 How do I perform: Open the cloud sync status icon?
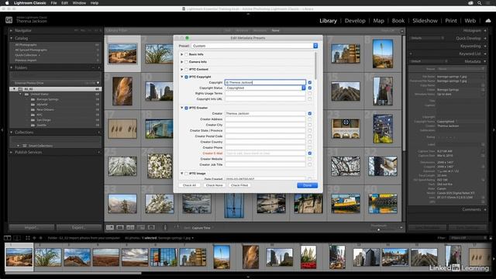click(488, 21)
